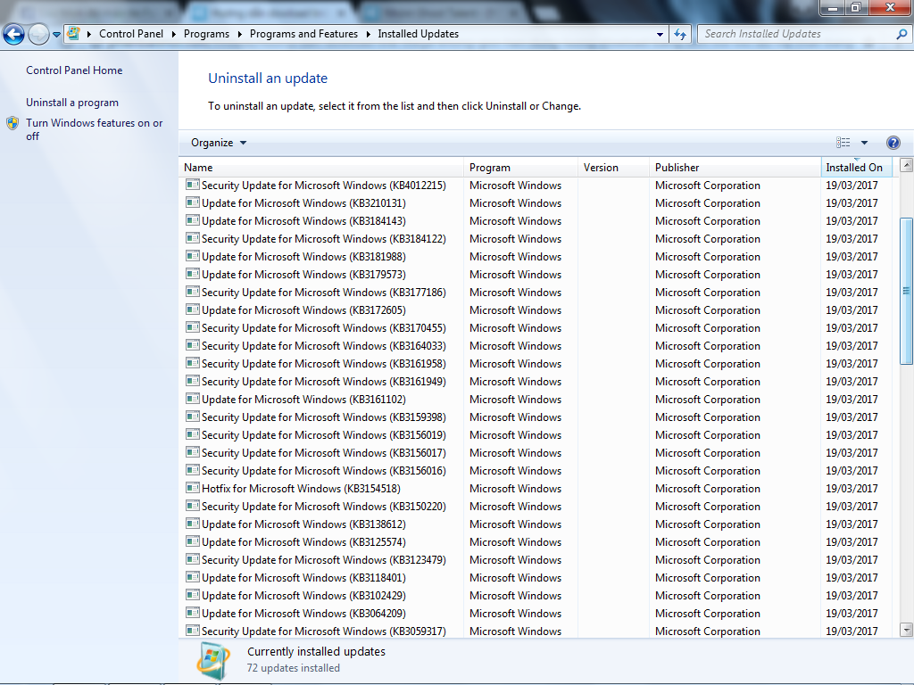Select Update for Microsoft Windows (KB3161102)

tap(303, 400)
